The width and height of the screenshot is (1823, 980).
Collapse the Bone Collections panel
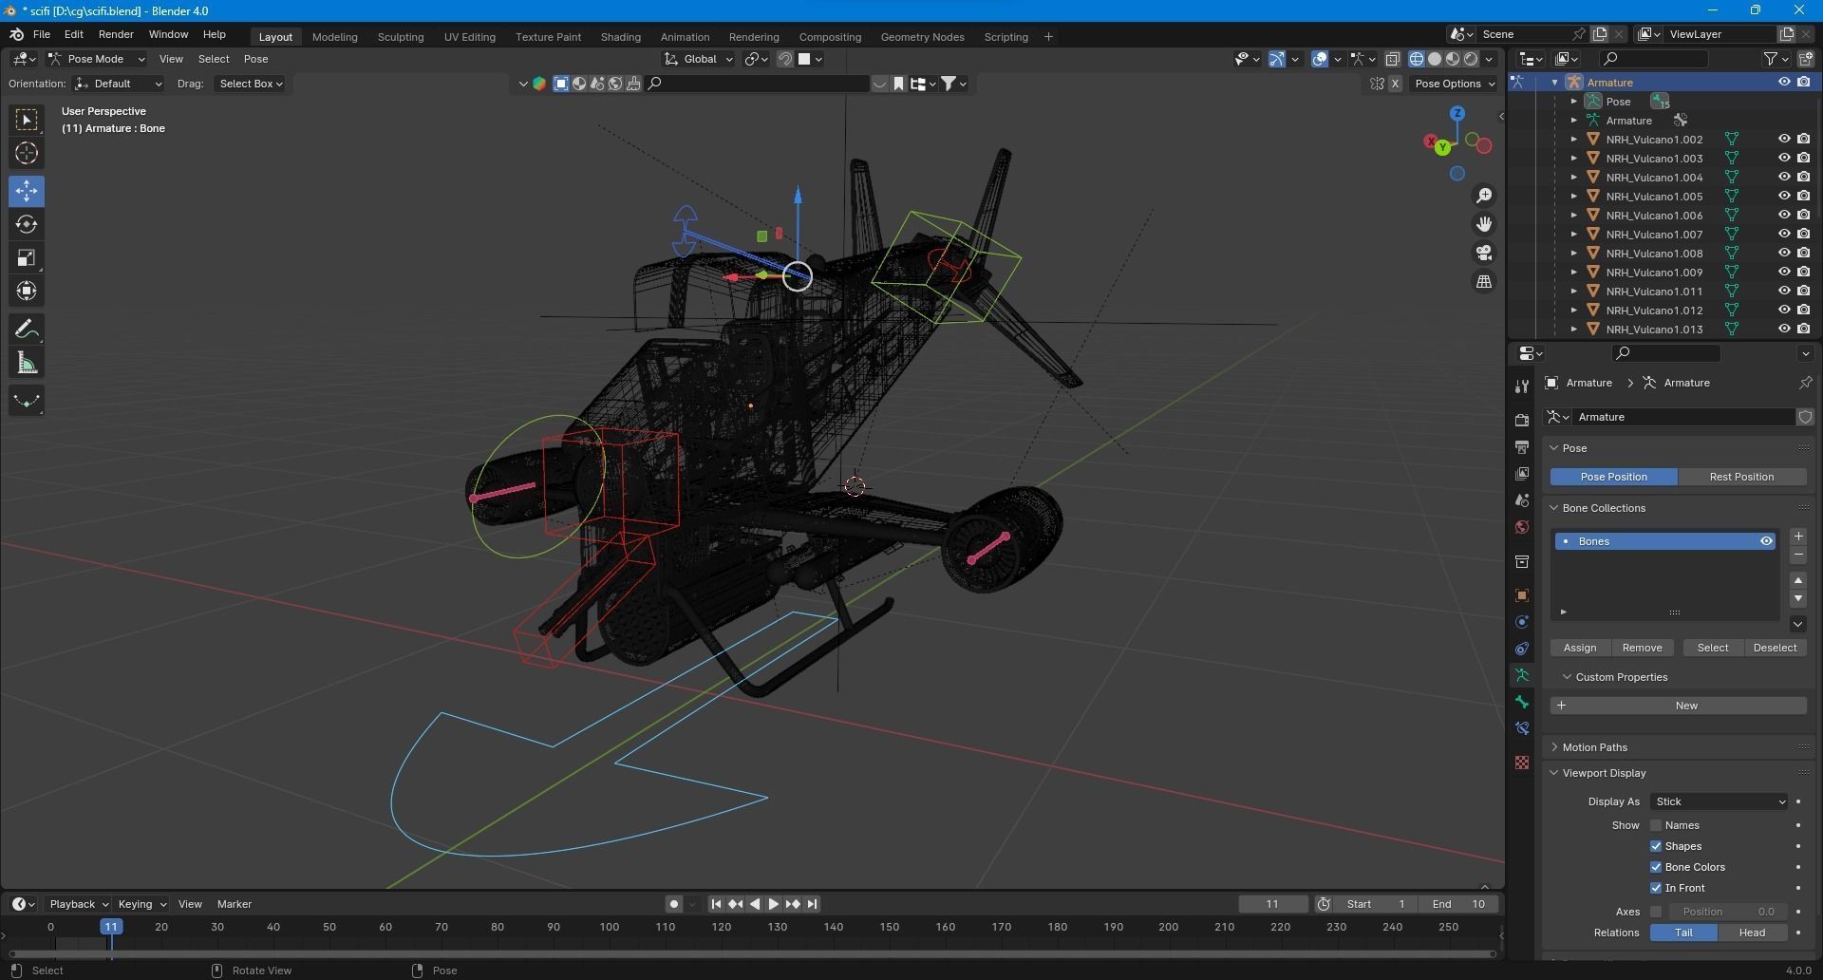click(x=1604, y=508)
